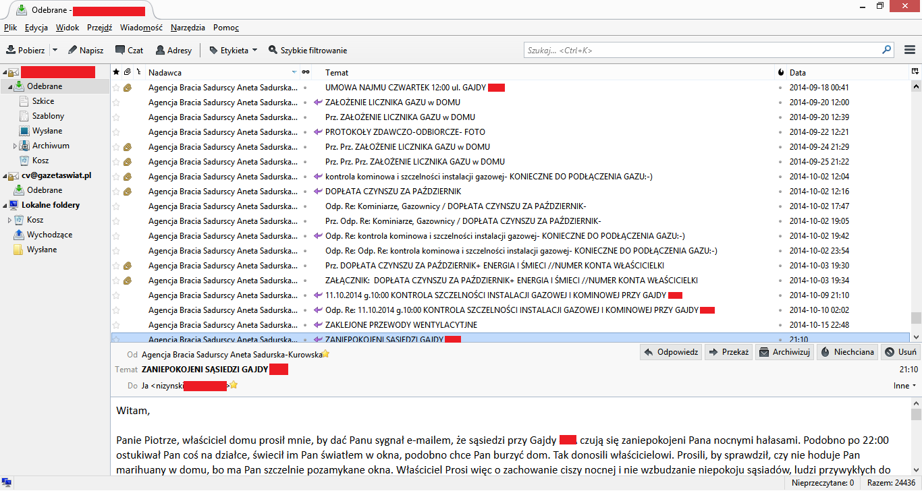Click the Szukaj search input field
The width and height of the screenshot is (922, 491).
(702, 50)
